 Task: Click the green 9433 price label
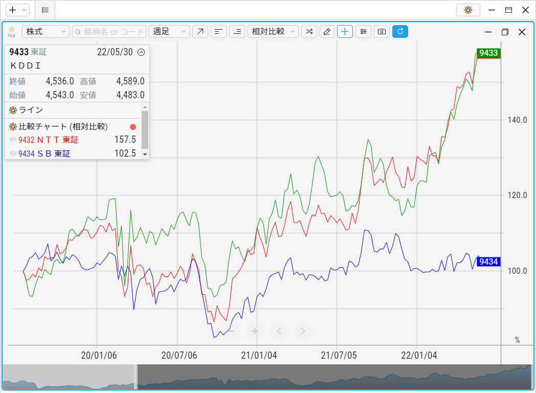point(488,53)
